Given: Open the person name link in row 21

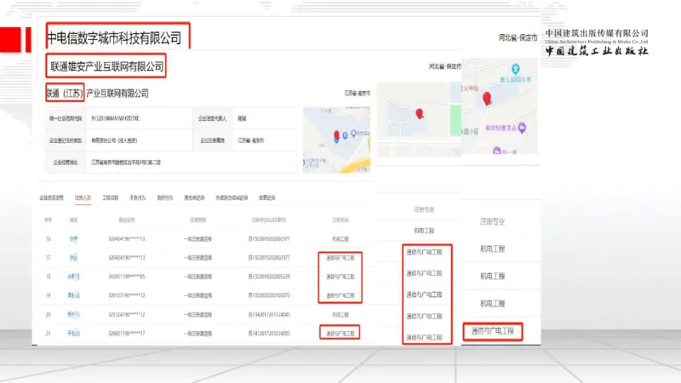Looking at the screenshot, I should [x=73, y=334].
